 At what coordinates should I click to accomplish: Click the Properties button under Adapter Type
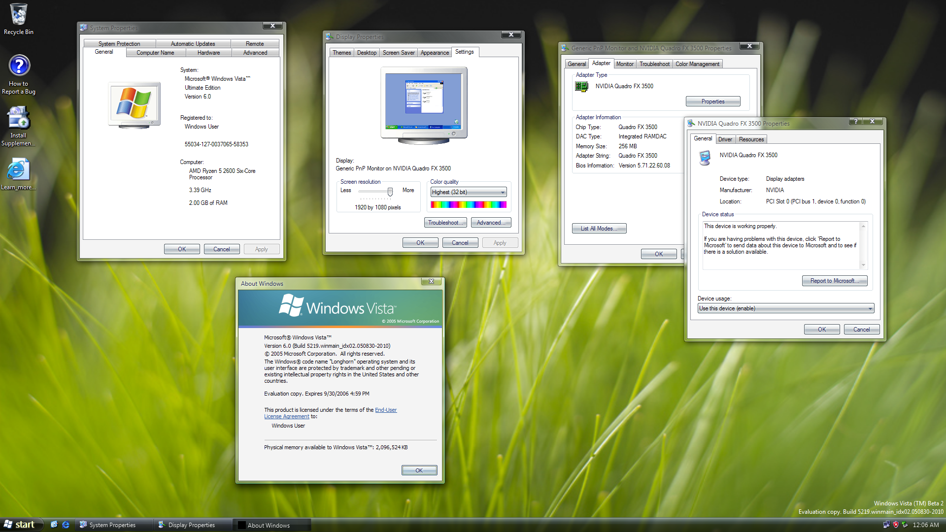coord(713,101)
